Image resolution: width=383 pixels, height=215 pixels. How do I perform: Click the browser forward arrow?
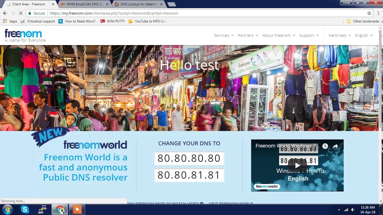click(x=13, y=13)
